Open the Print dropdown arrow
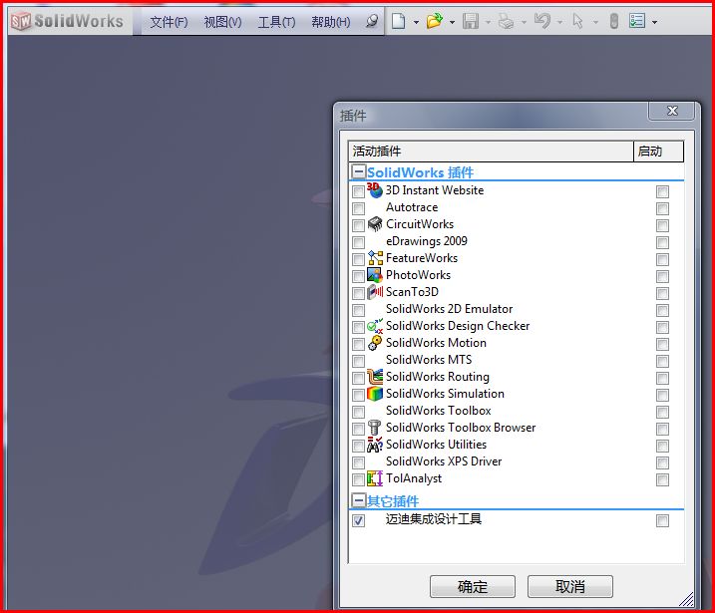The height and width of the screenshot is (613, 715). coord(524,22)
